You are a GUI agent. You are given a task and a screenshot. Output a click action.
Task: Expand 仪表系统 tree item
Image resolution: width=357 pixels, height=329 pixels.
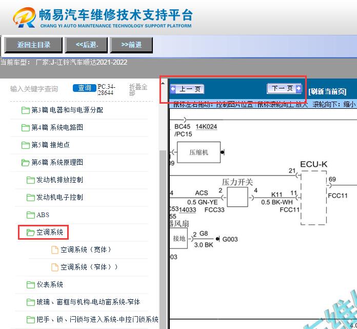[x=50, y=285]
